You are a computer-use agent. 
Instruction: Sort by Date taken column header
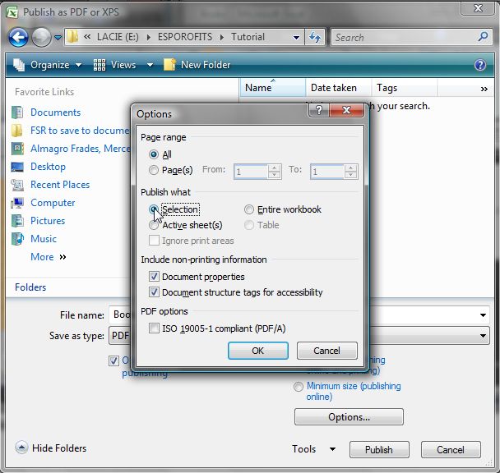pyautogui.click(x=339, y=88)
